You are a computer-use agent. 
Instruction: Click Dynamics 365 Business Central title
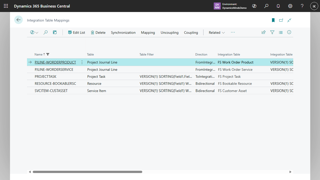click(42, 6)
